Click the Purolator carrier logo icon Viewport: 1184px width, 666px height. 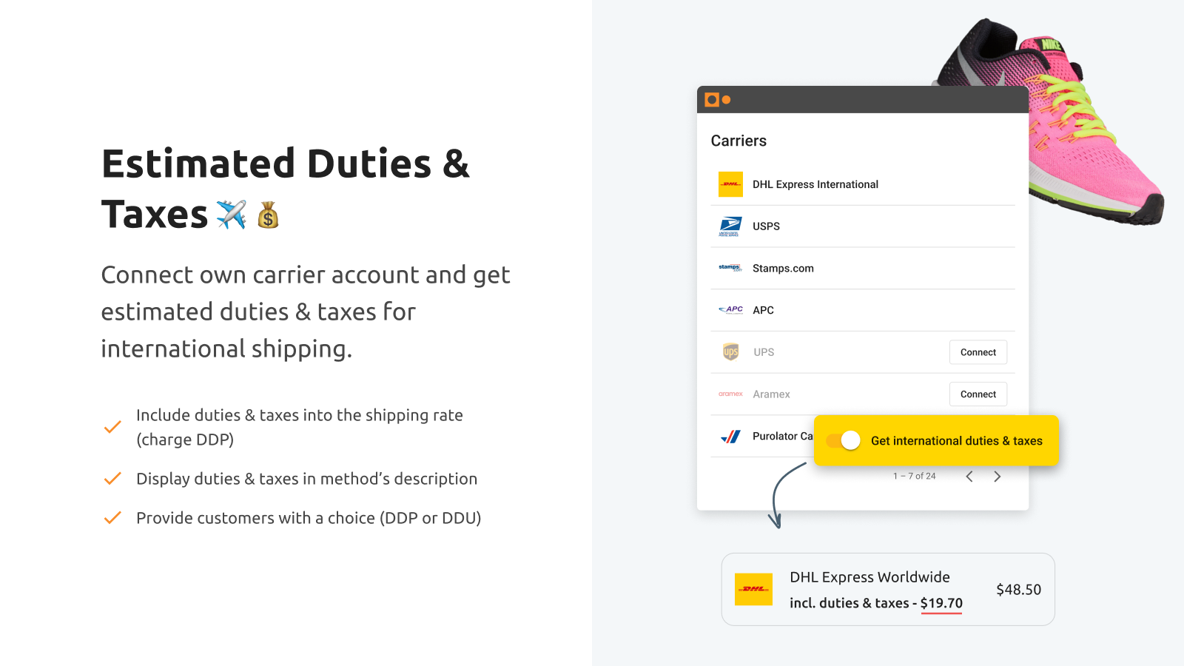pos(730,437)
